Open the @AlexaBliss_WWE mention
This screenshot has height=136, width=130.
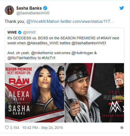tap(43, 43)
